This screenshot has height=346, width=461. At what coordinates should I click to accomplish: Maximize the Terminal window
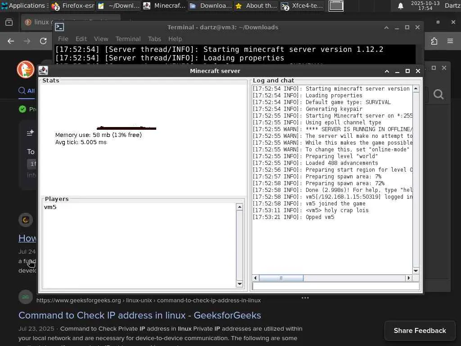tap(407, 27)
